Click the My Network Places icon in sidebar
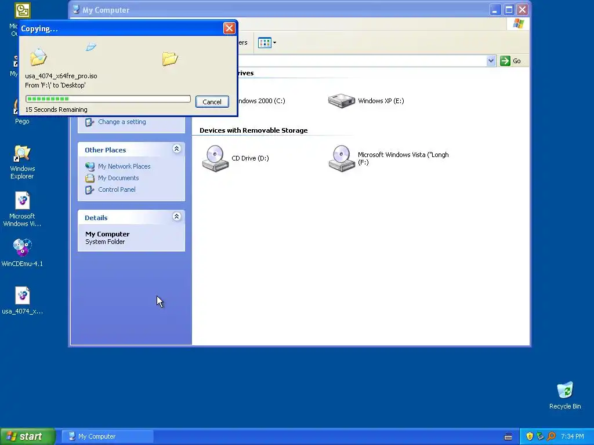Image resolution: width=594 pixels, height=445 pixels. pos(90,166)
